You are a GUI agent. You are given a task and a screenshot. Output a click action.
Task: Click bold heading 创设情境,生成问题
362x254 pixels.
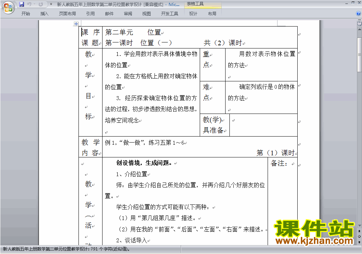144,163
